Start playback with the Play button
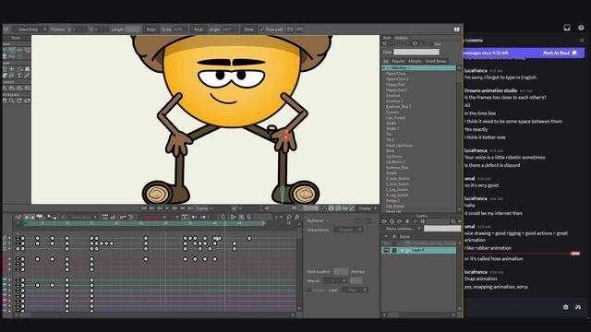The height and width of the screenshot is (332, 591). pos(167,208)
